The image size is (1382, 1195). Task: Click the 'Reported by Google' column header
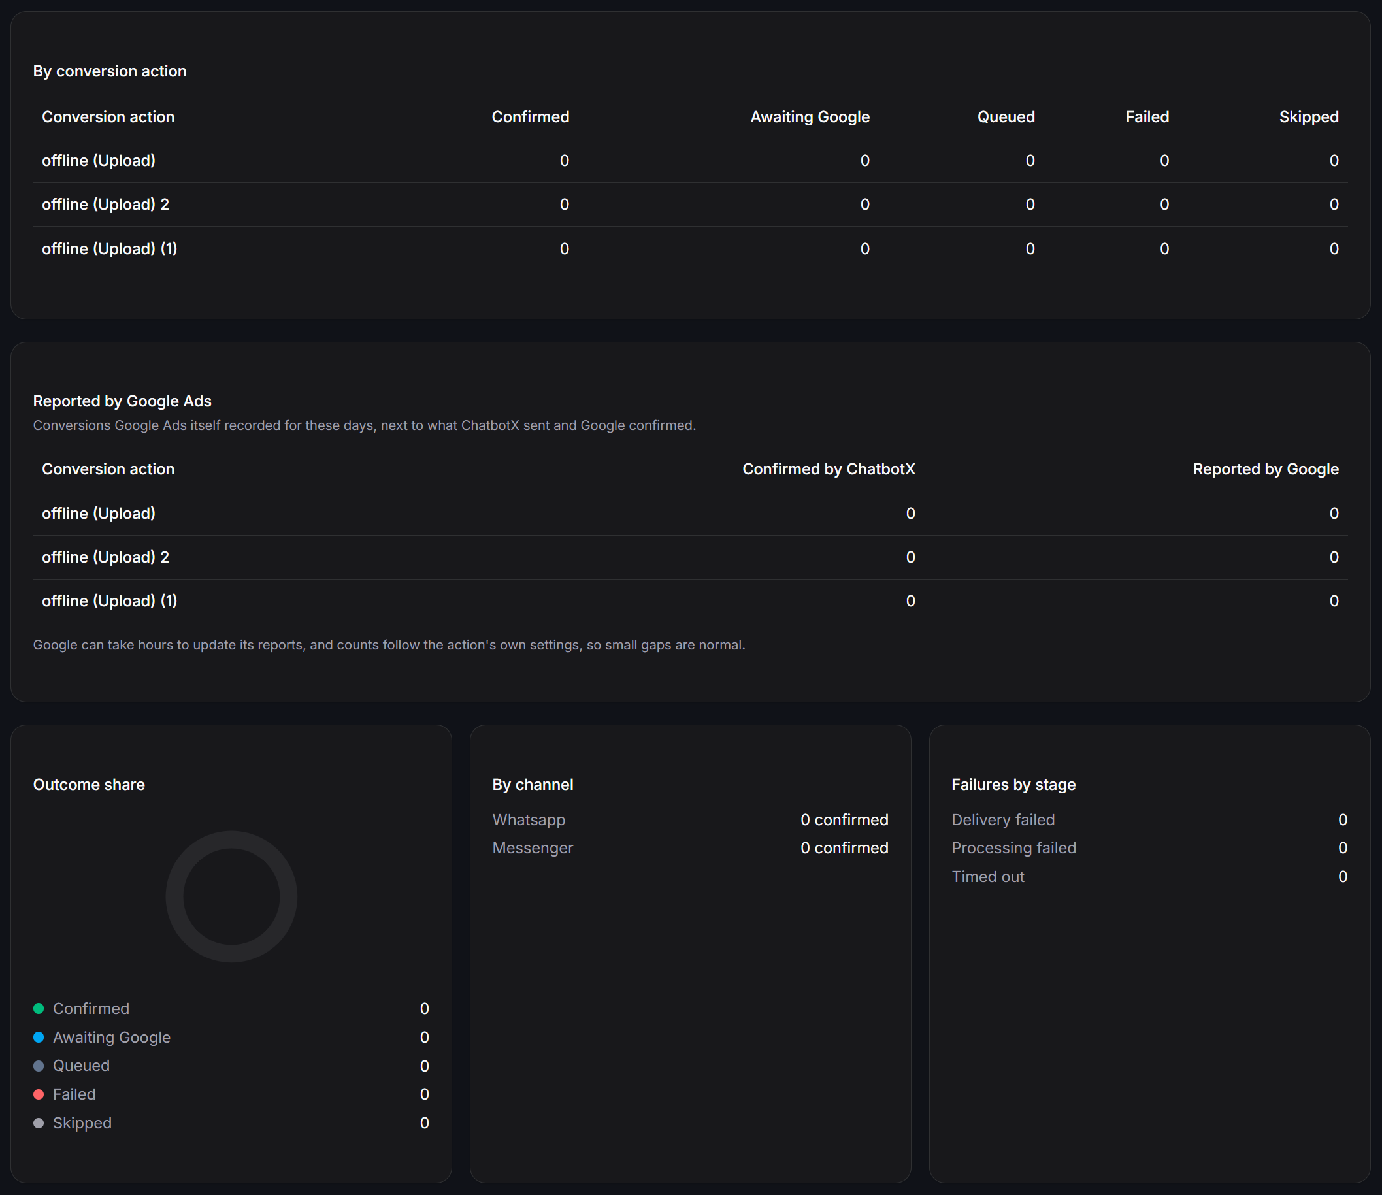click(x=1265, y=469)
